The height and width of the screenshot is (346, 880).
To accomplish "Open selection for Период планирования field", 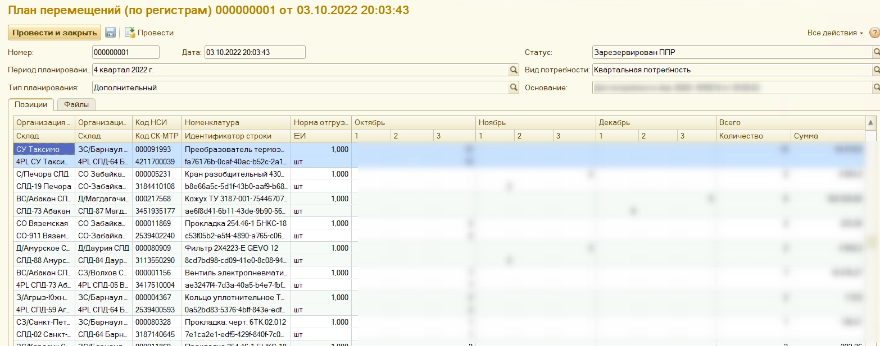I will pyautogui.click(x=513, y=70).
